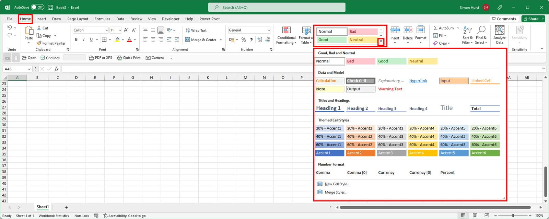The height and width of the screenshot is (219, 549).
Task: Toggle italic formatting button
Action: pos(84,40)
